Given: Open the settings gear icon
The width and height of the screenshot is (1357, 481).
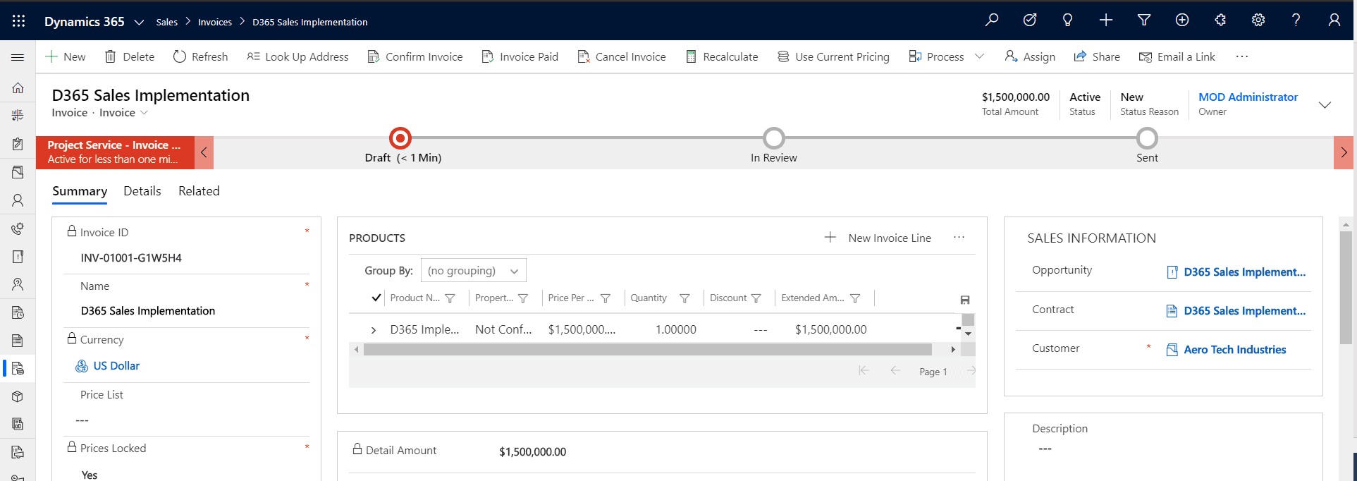Looking at the screenshot, I should pos(1258,20).
